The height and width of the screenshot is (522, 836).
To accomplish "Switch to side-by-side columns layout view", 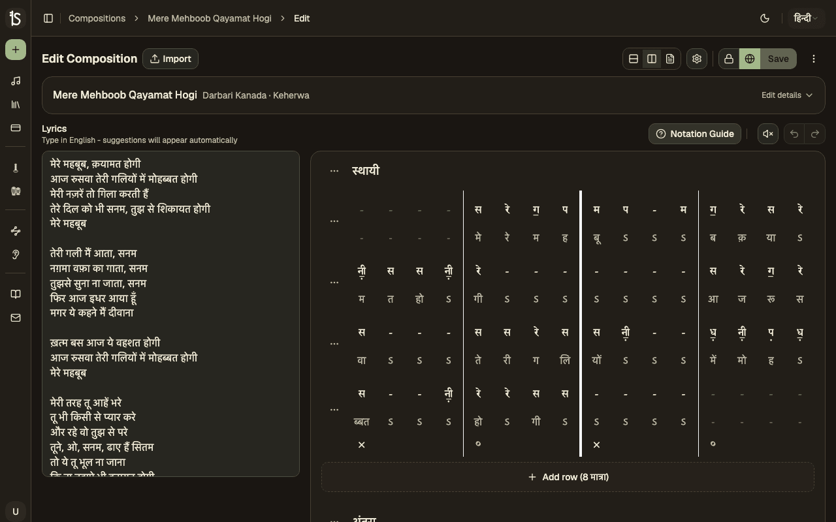I will coord(652,59).
